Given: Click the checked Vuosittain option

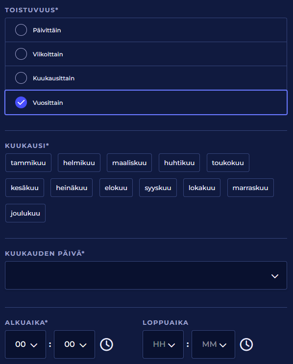Looking at the screenshot, I should click(146, 102).
